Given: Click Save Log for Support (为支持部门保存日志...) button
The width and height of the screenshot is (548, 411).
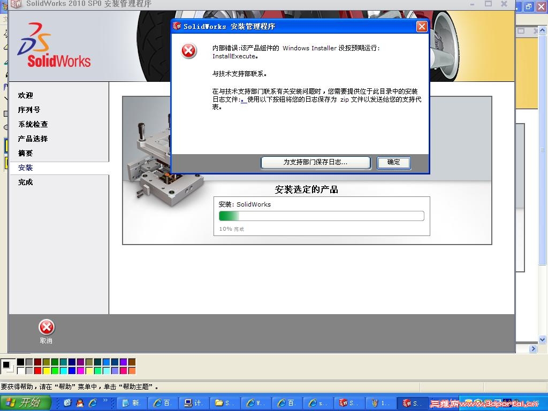Looking at the screenshot, I should pyautogui.click(x=315, y=162).
